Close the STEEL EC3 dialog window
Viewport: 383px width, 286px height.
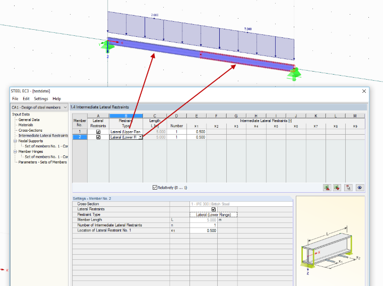pos(364,91)
